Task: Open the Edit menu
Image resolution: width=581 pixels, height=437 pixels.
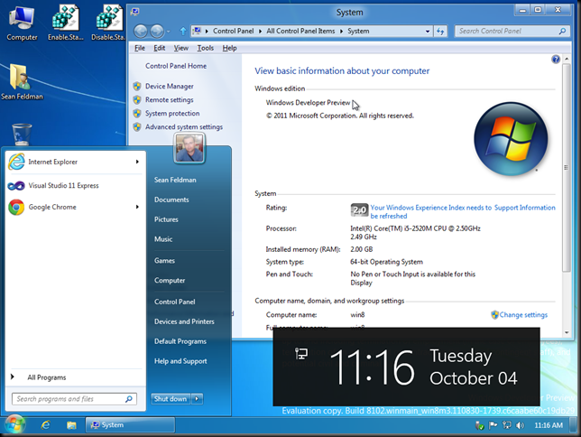Action: [160, 48]
